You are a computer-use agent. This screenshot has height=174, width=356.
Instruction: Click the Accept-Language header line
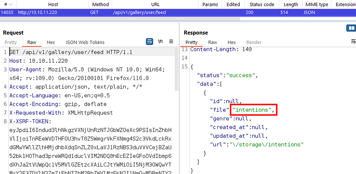(60, 95)
